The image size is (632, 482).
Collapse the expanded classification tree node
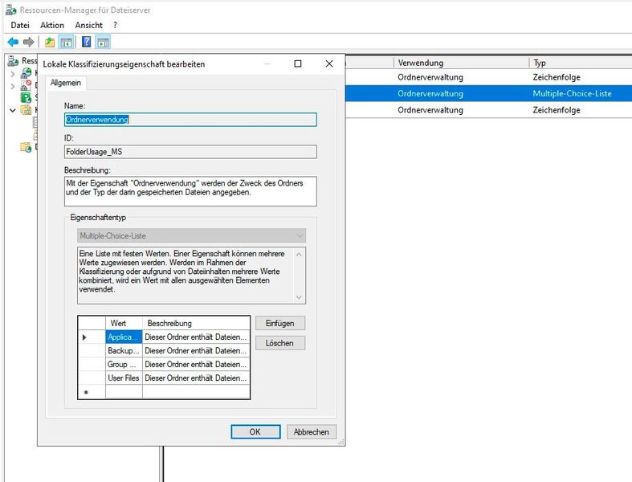13,110
